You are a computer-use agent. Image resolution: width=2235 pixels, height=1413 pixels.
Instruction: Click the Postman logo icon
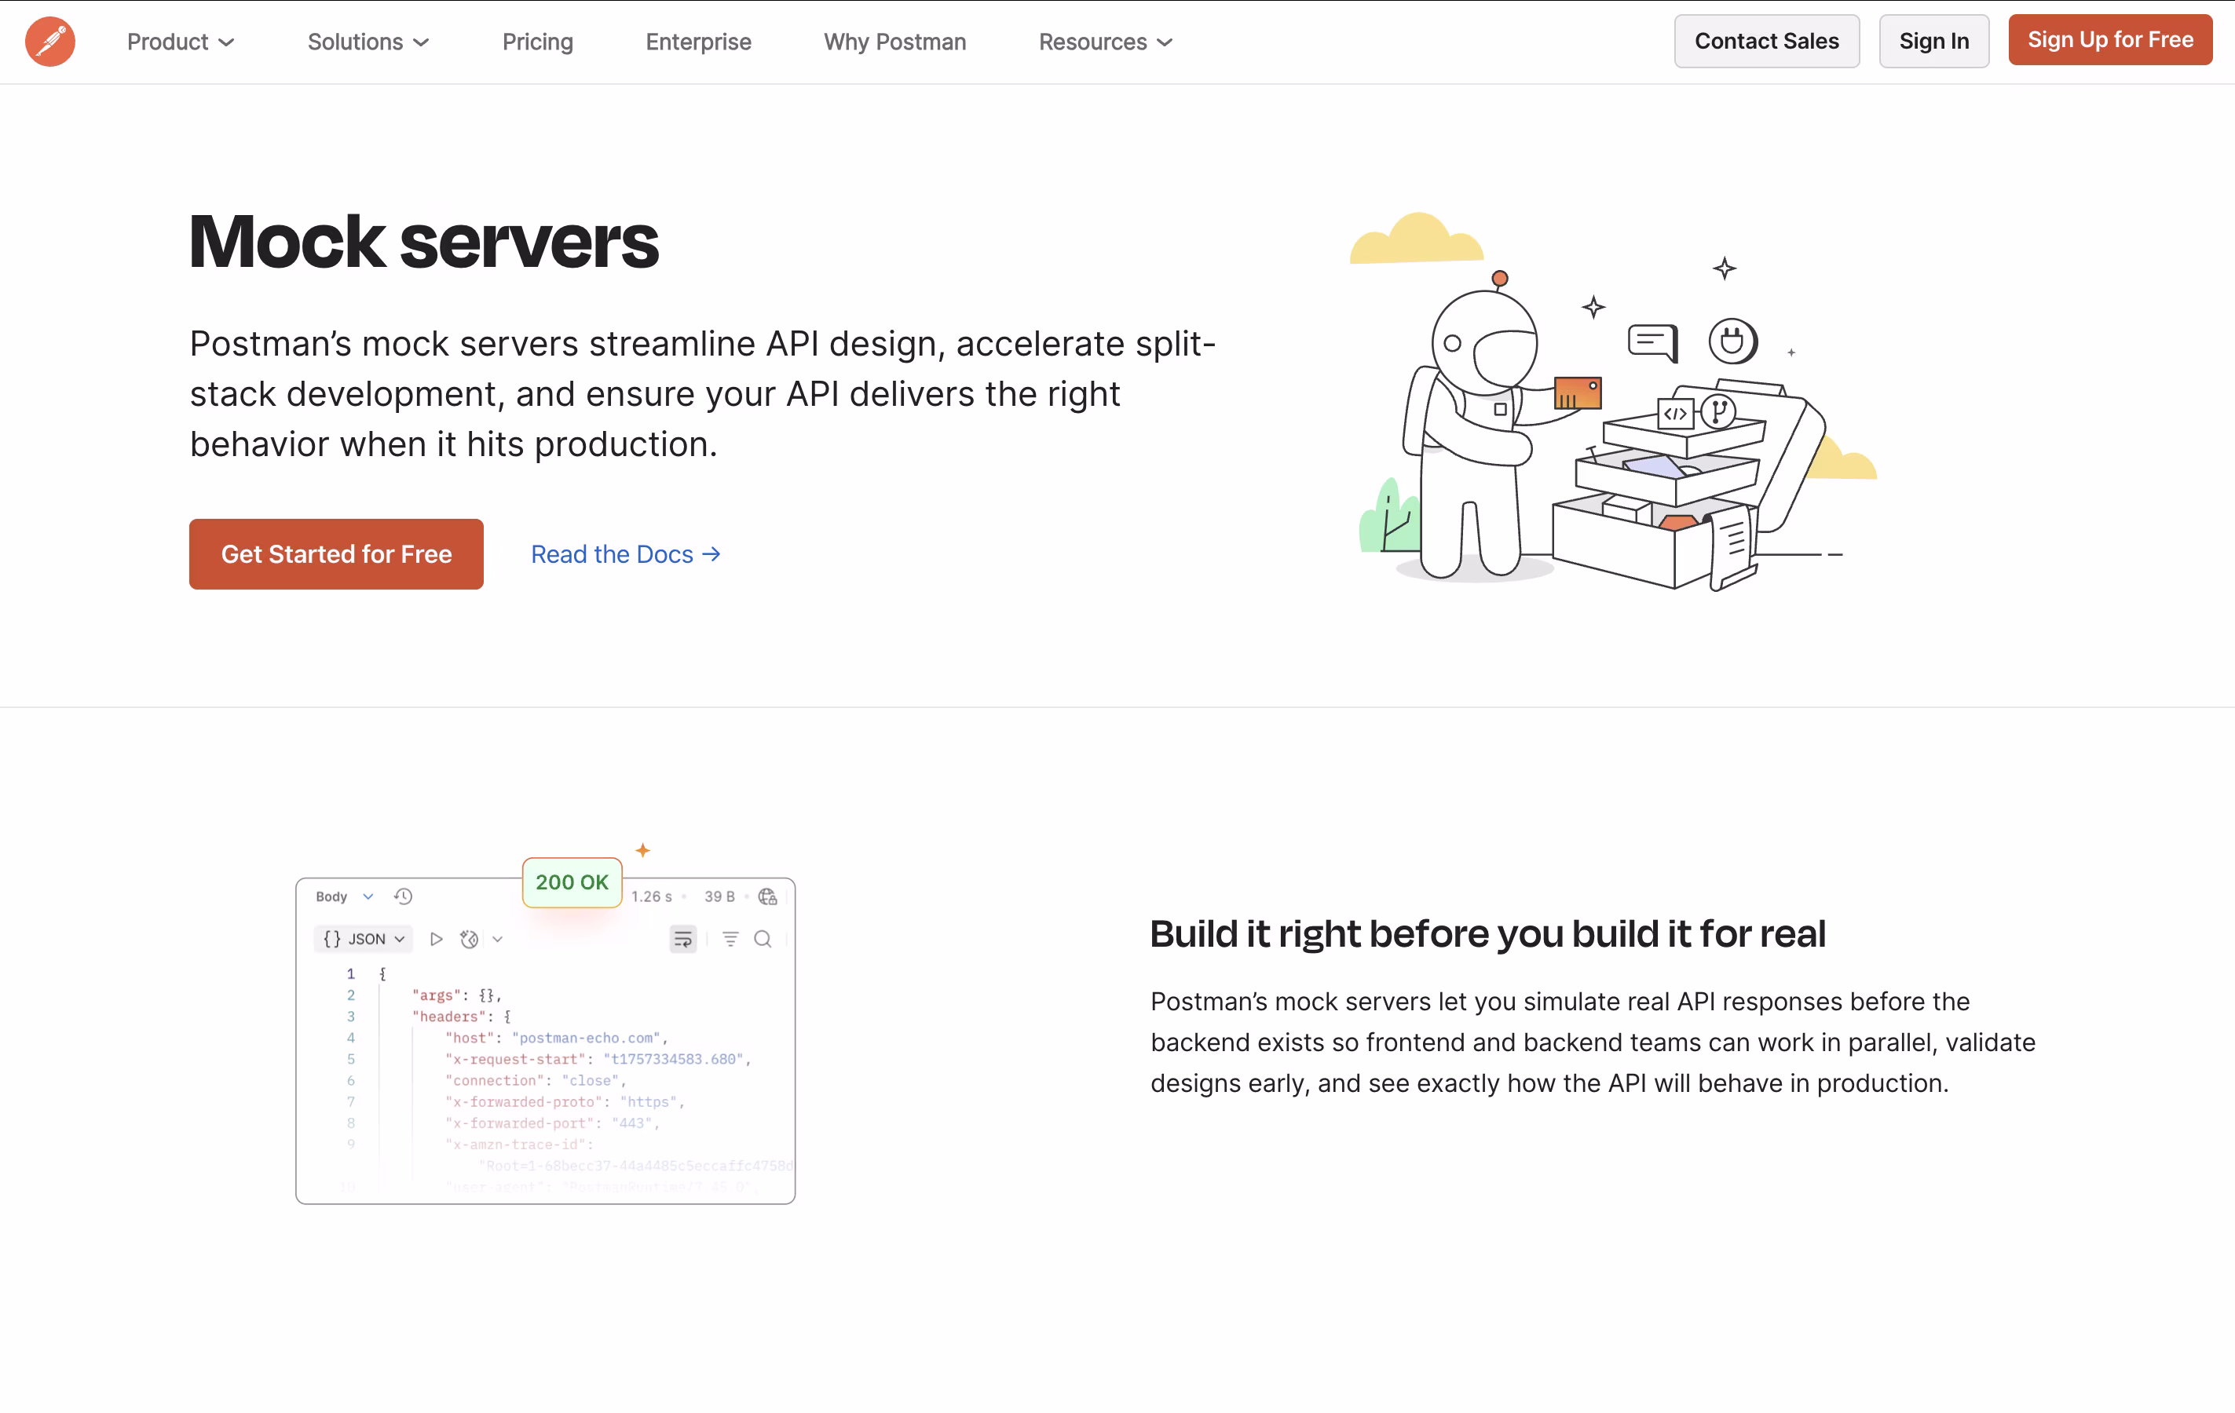50,42
